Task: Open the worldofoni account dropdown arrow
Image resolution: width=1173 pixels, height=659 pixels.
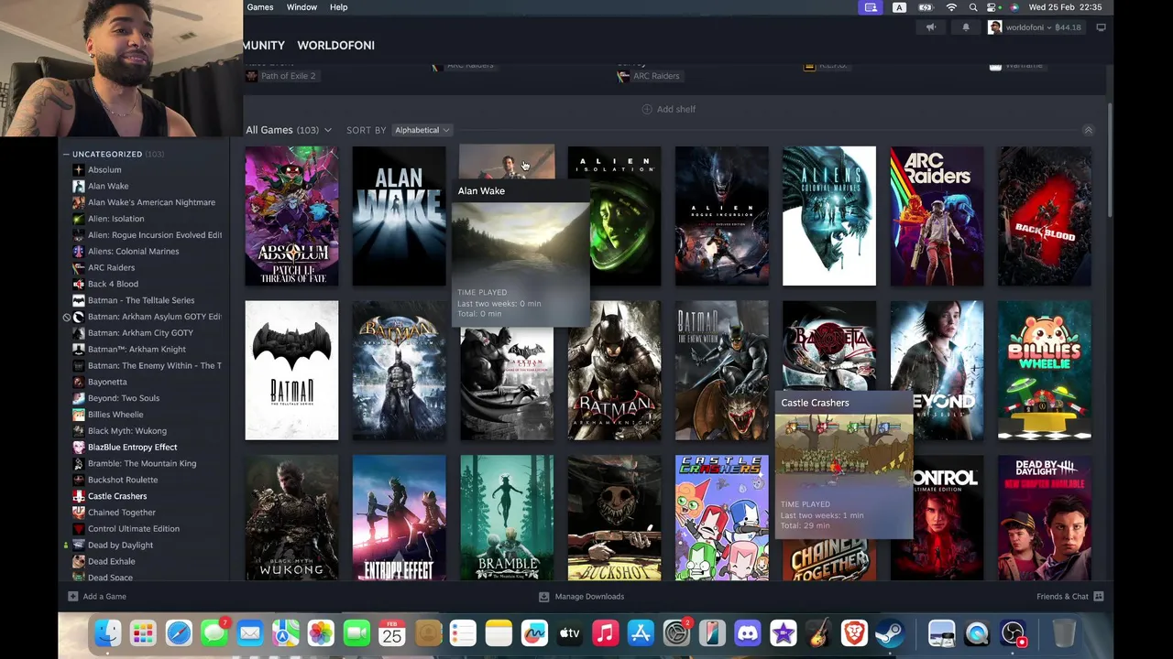Action: (1049, 27)
